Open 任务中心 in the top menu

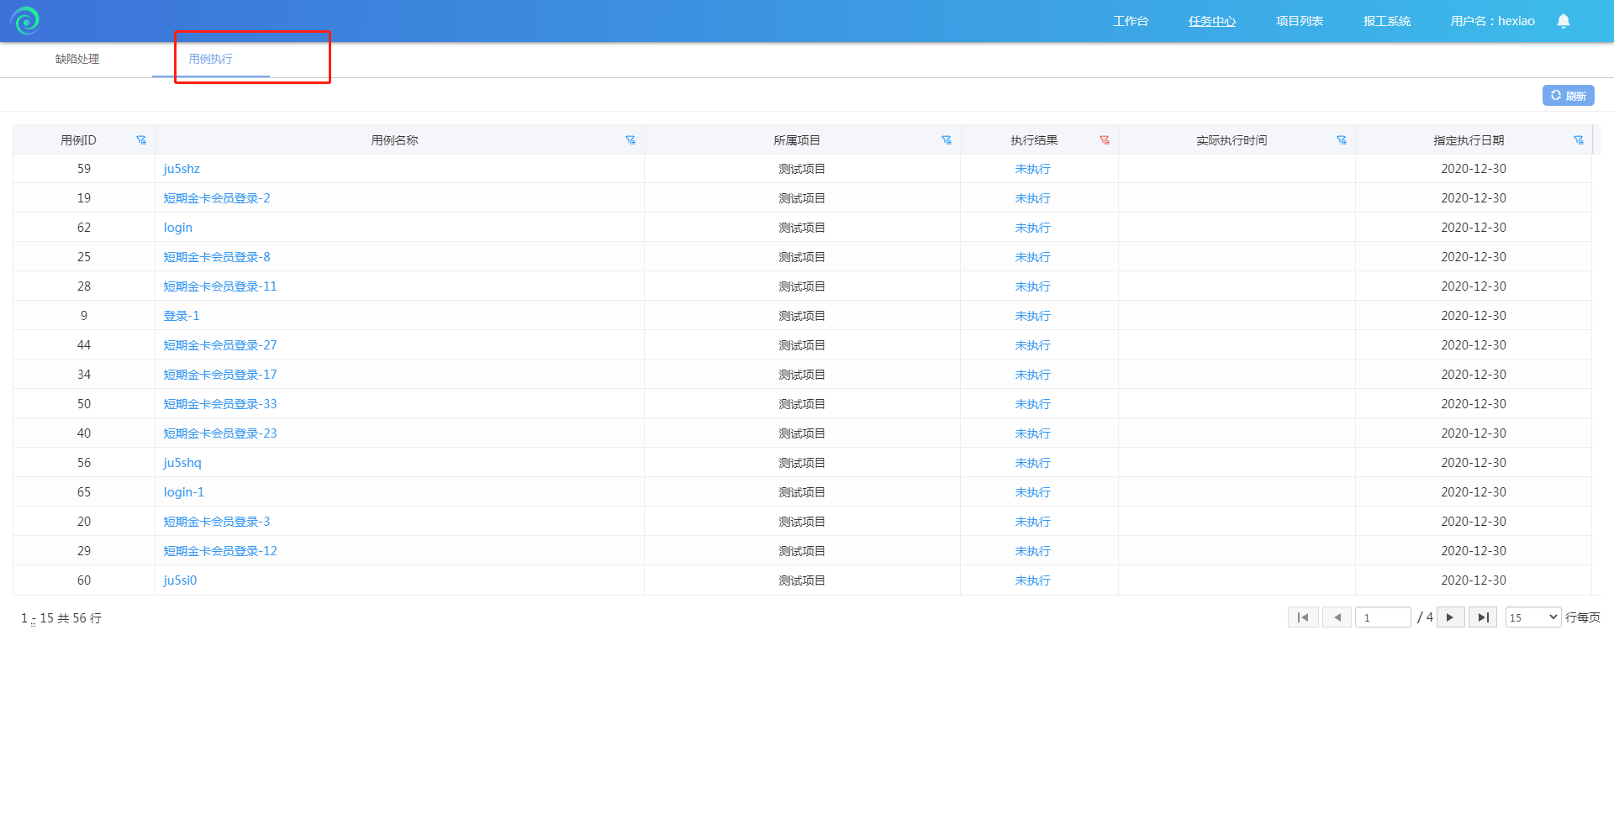1211,21
